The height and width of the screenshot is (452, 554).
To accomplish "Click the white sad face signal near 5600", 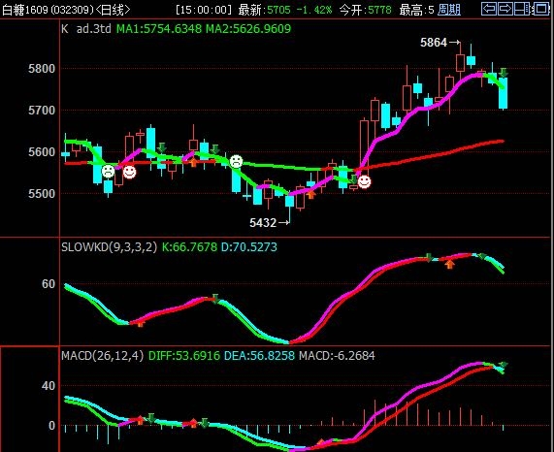I will coord(236,161).
